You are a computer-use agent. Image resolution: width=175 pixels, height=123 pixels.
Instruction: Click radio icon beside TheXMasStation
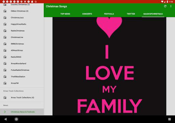coord(5,77)
